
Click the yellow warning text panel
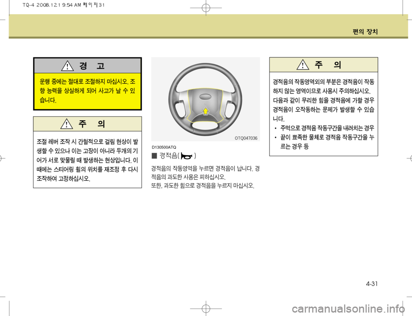(x=88, y=91)
